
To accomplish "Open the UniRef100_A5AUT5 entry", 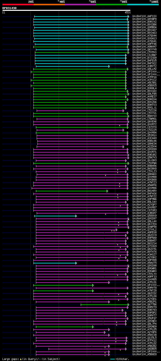I will (144, 263).
